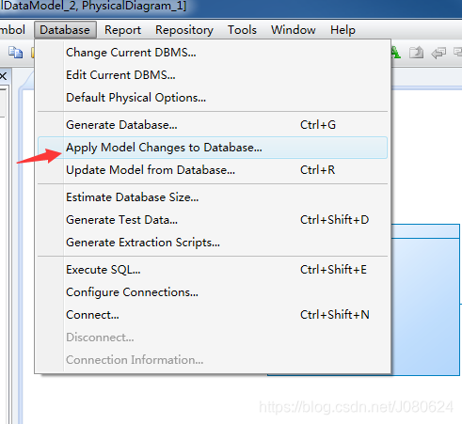Open the Help menu
The image size is (462, 424).
343,30
